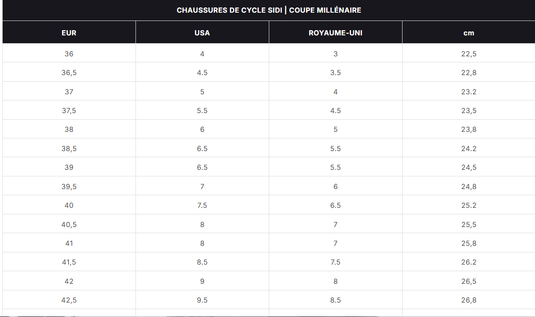This screenshot has height=317, width=535.
Task: Click the ROYAUME-UNI column header
Action: pos(335,33)
